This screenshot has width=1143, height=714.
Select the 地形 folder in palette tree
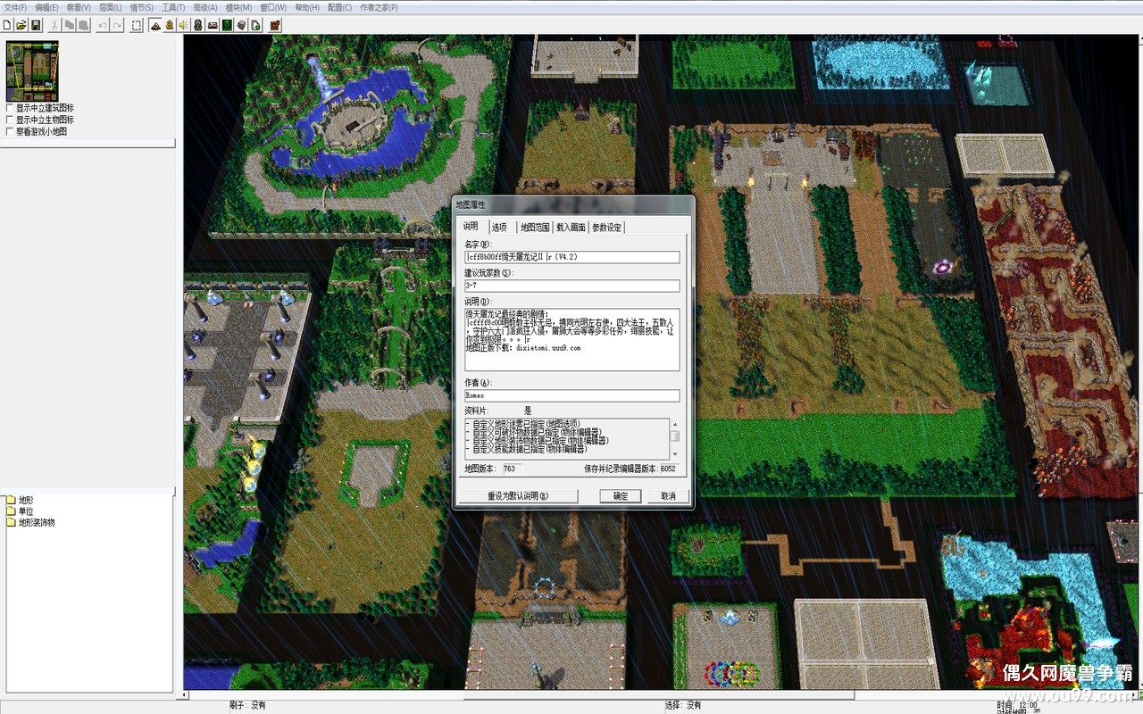[x=19, y=501]
